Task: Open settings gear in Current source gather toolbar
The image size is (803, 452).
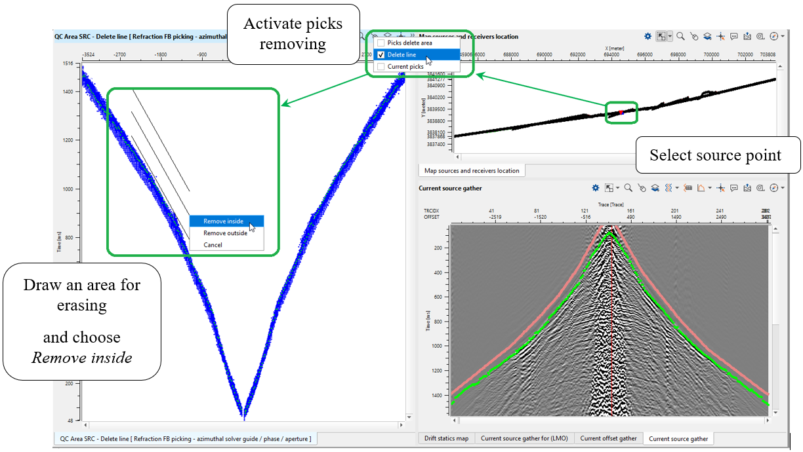Action: [596, 188]
